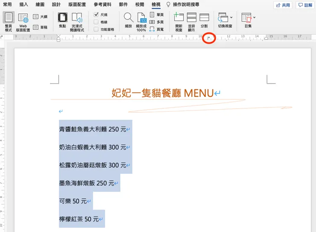This screenshot has width=316, height=232.
Task: Open the 插入 (Insert) tab
Action: tap(23, 4)
